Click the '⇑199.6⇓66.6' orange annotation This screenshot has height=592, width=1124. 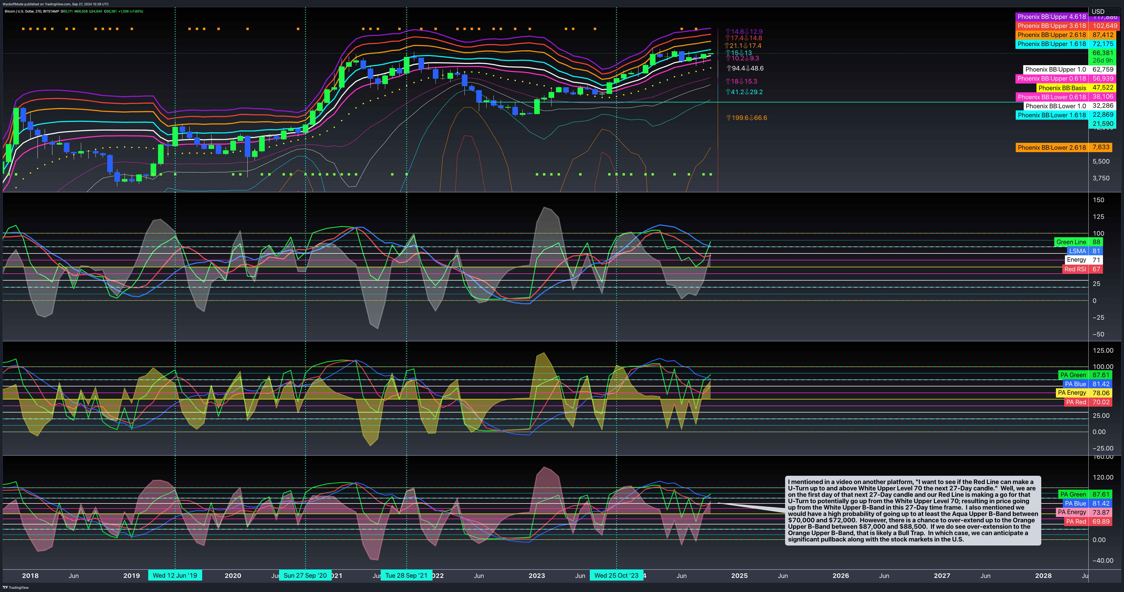[x=746, y=118]
